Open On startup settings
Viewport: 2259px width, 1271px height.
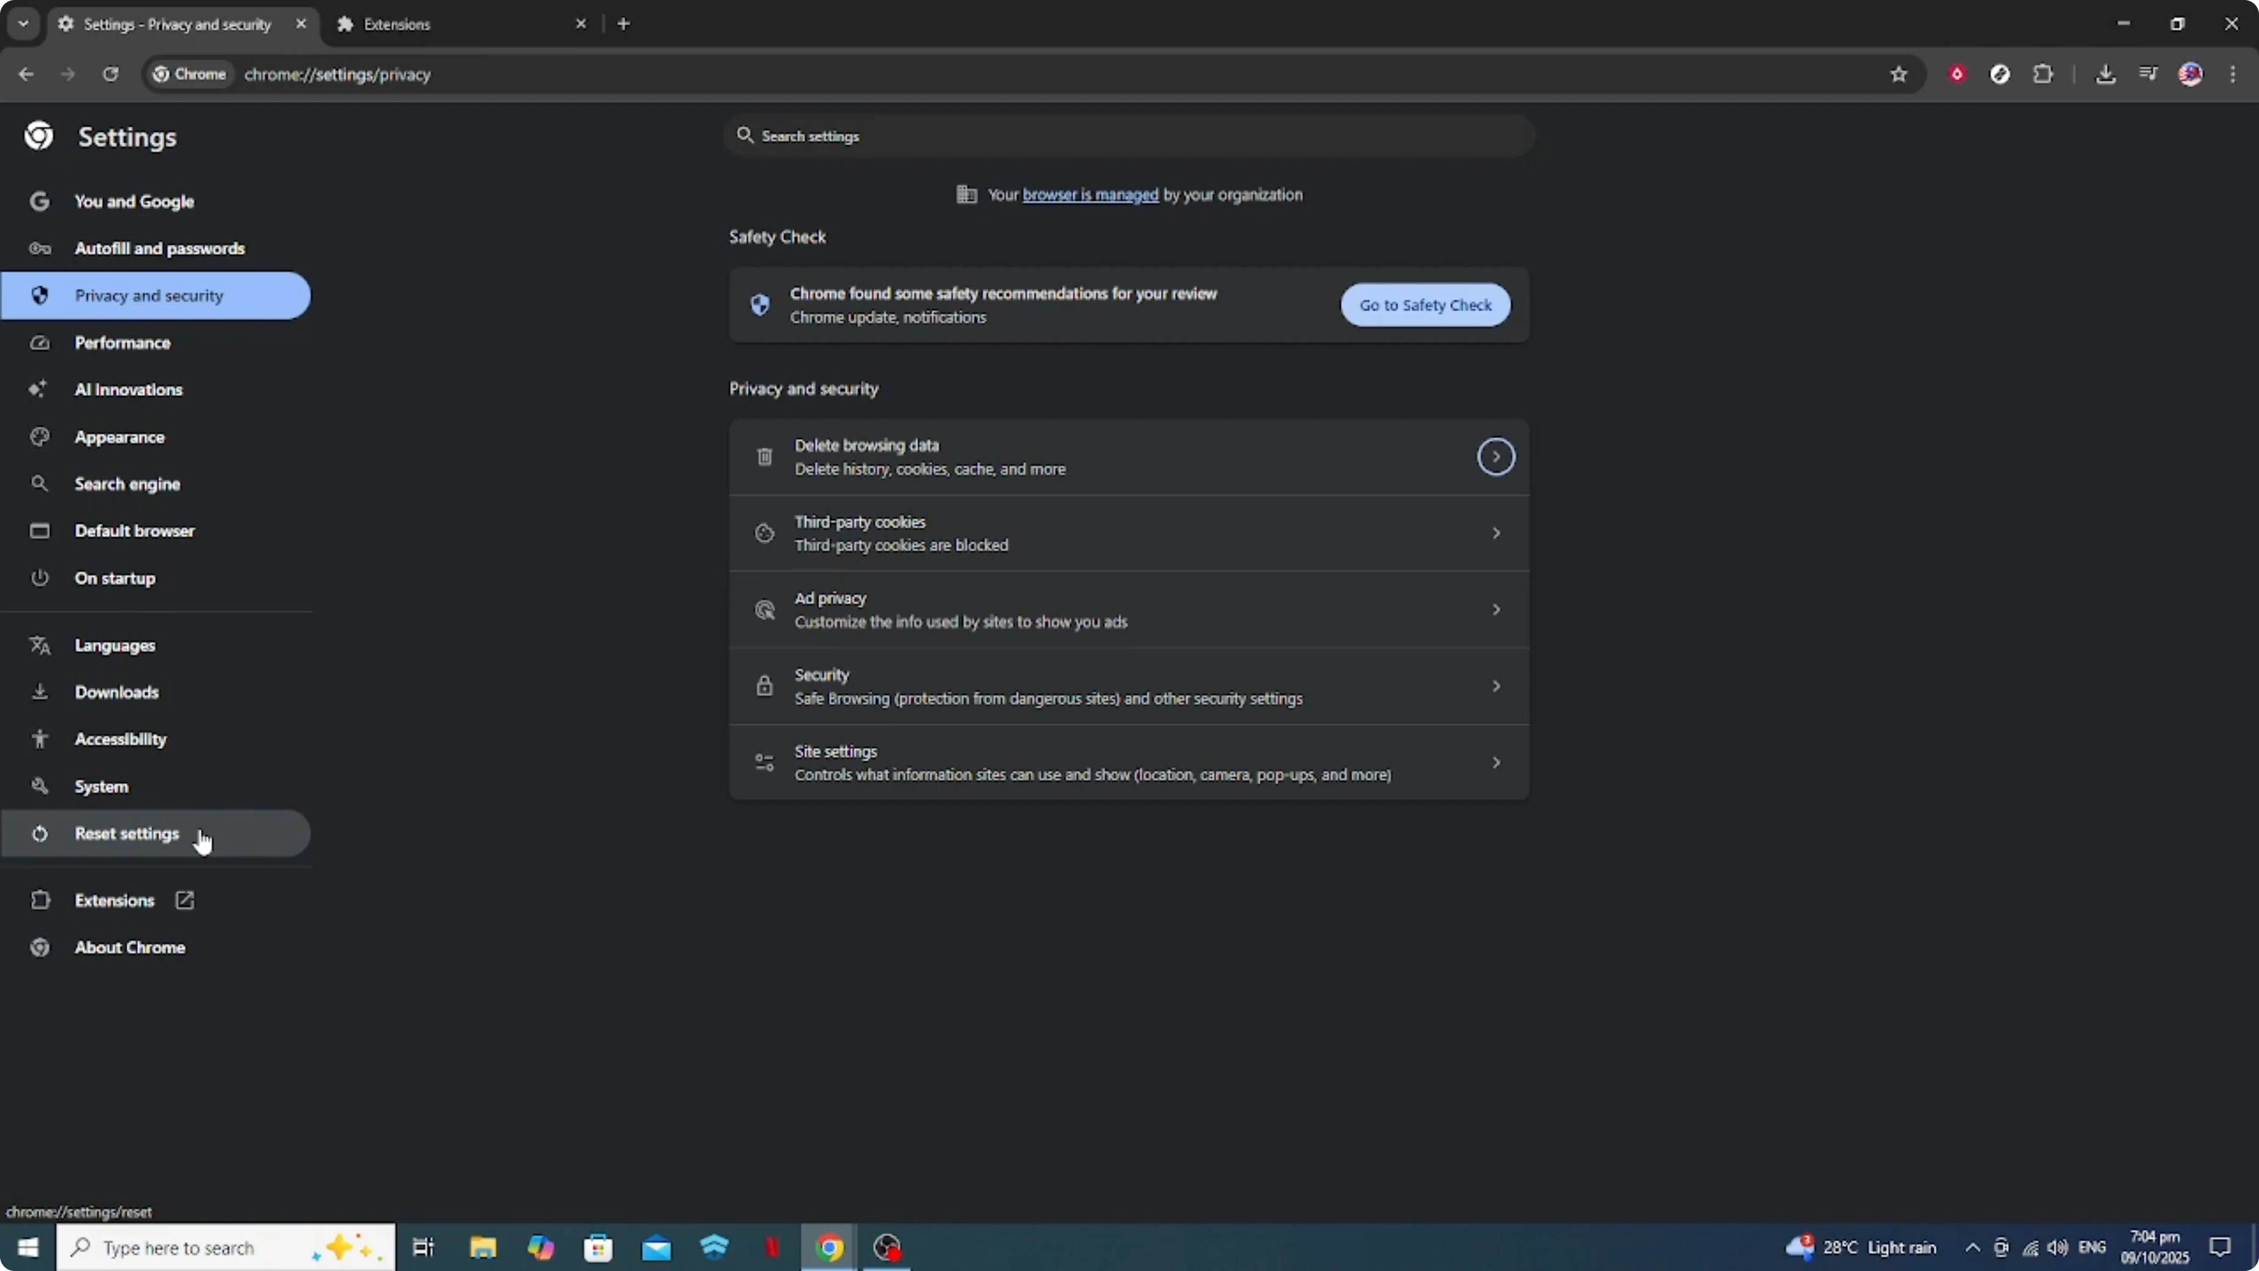tap(115, 577)
